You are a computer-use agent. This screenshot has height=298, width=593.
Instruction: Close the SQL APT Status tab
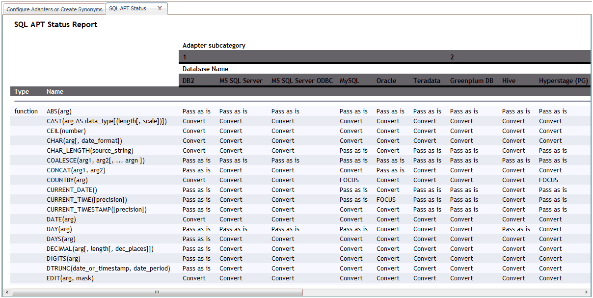pos(160,8)
